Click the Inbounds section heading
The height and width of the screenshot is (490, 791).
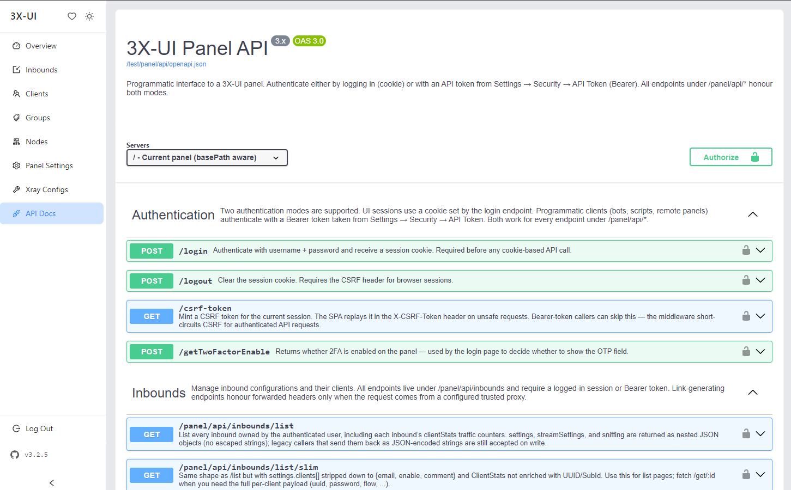159,393
